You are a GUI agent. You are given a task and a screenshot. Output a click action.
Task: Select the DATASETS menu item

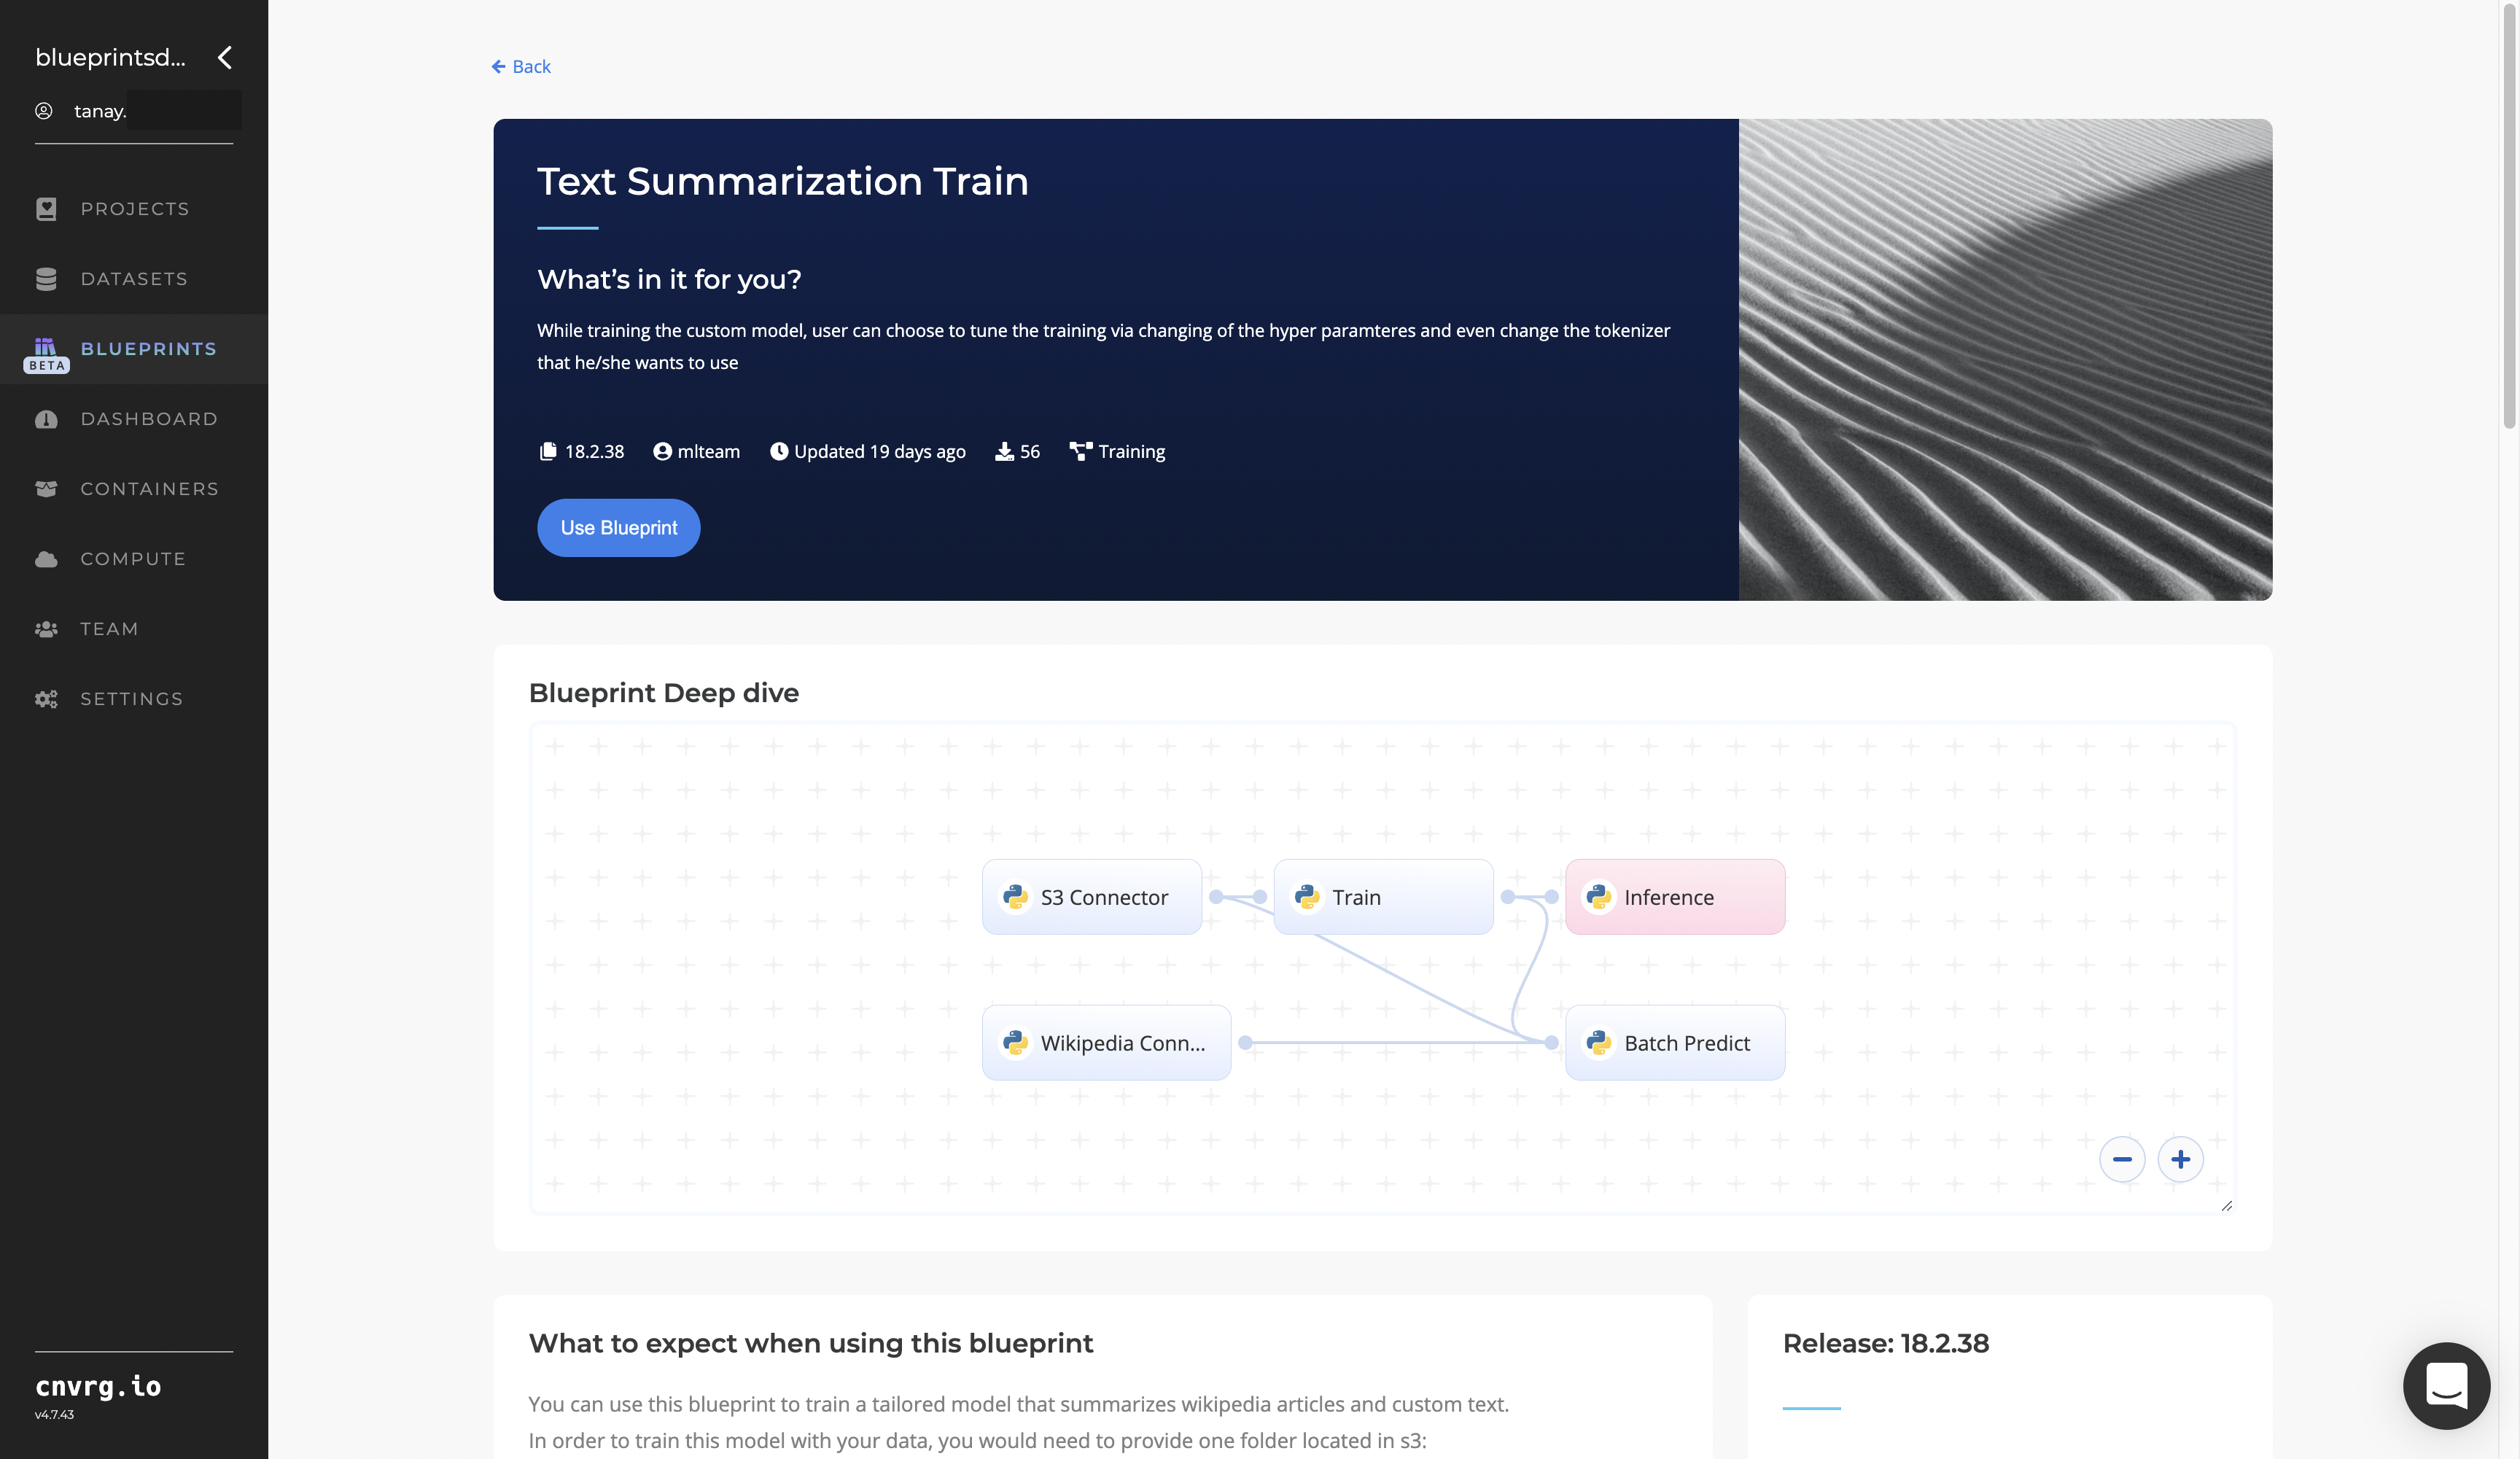[x=133, y=278]
